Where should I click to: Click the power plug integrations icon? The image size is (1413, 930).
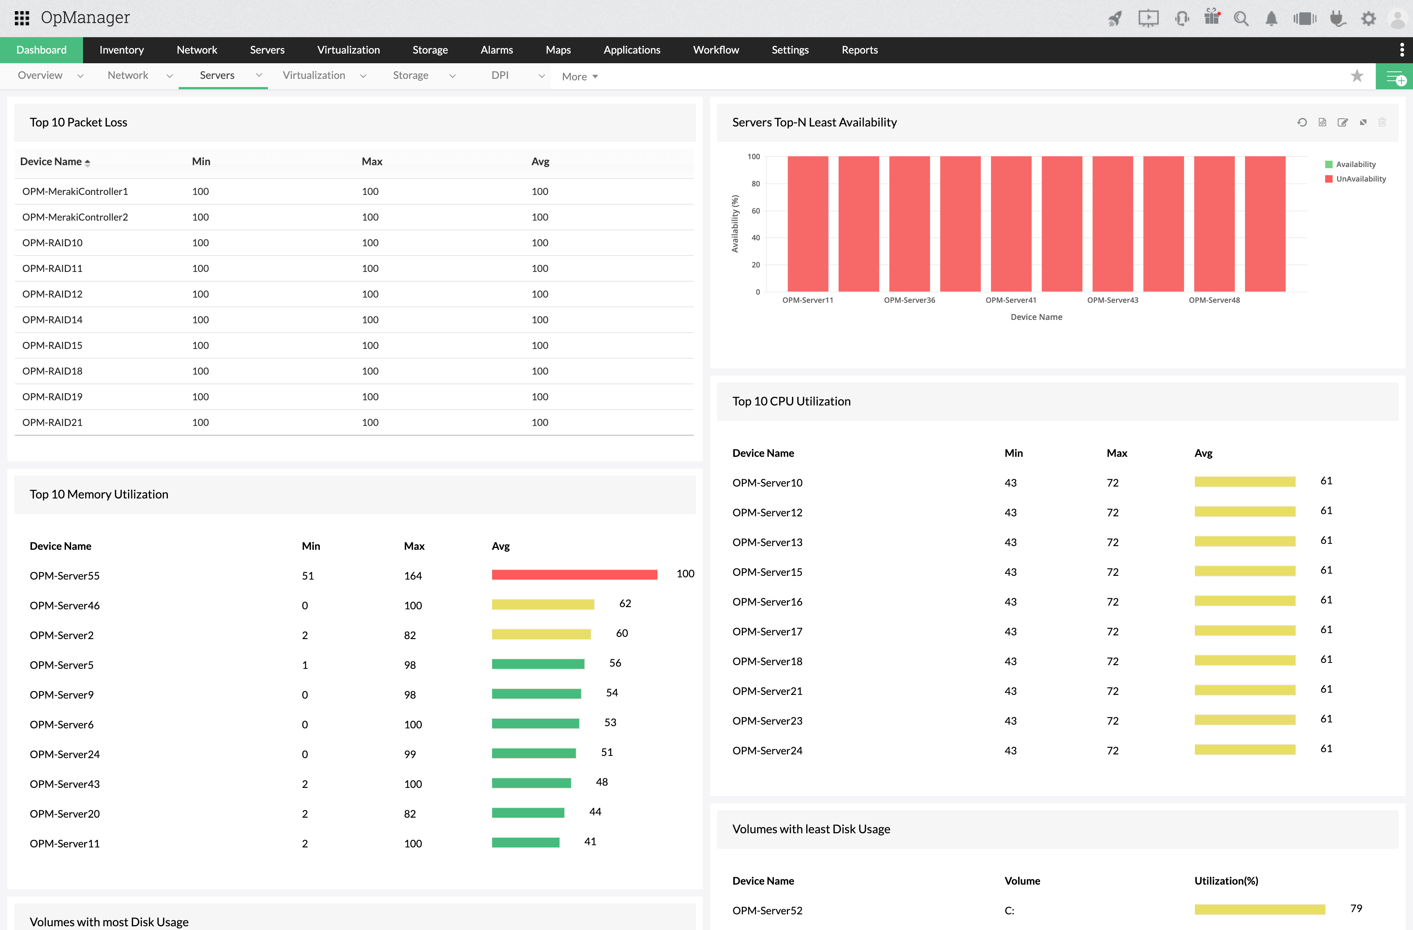point(1337,18)
